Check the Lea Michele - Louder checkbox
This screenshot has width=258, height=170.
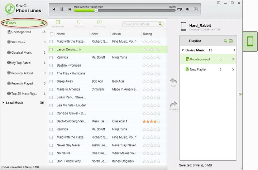(51, 105)
